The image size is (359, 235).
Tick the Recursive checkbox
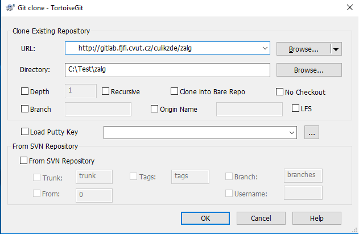[105, 91]
